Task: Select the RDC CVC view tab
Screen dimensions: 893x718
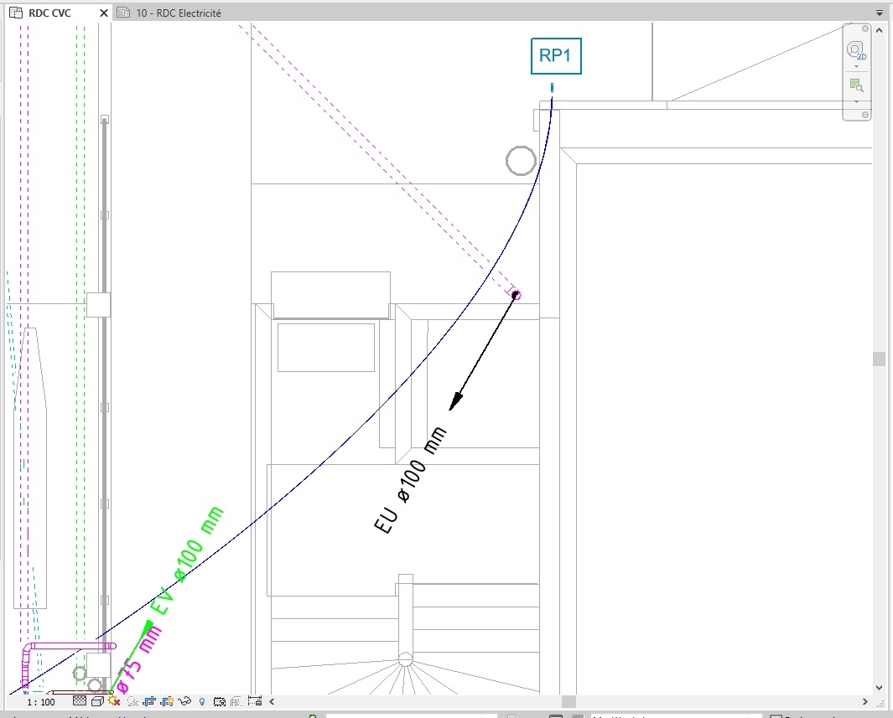Action: tap(49, 13)
